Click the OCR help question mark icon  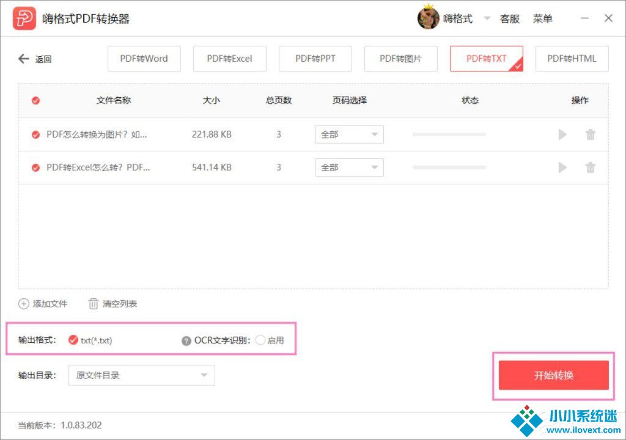(186, 341)
